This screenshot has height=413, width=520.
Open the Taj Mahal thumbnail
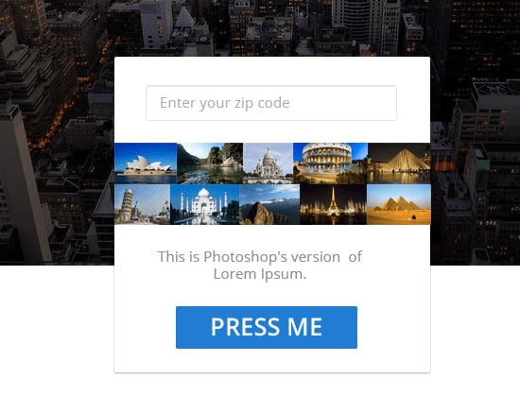click(x=204, y=204)
